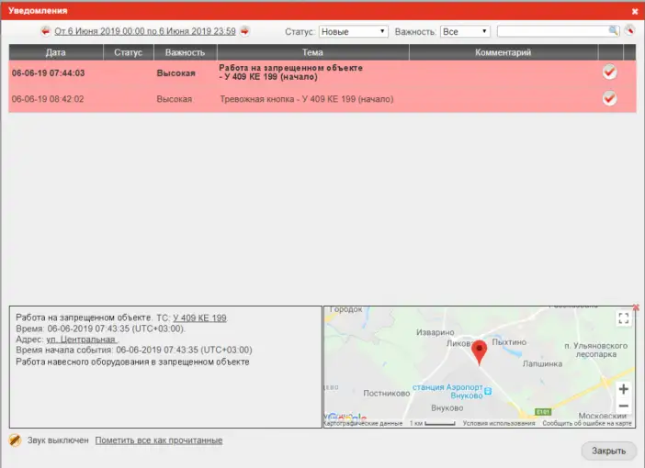Viewport: 645px width, 468px height.
Task: Mark the 07:44:03 notification as read
Action: 609,72
